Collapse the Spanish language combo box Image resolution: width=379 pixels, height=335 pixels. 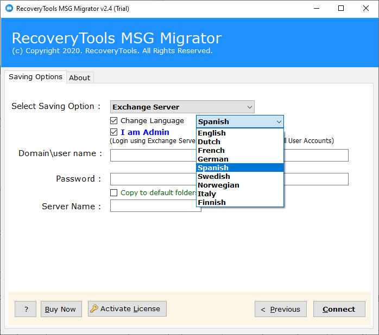click(x=240, y=121)
